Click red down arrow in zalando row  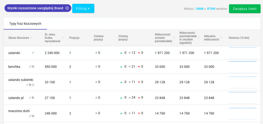(139, 53)
